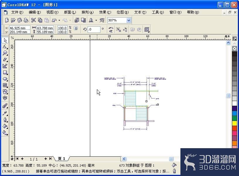239x176 pixels.
Task: Open the 位图 (Bitmaps) menu
Action: click(x=122, y=12)
